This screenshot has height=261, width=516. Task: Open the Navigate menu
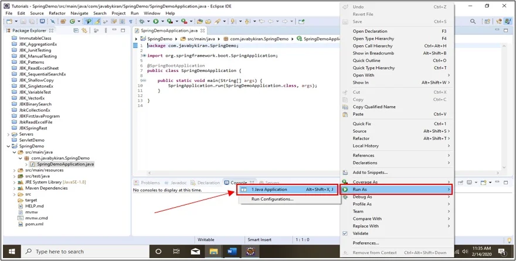point(79,13)
